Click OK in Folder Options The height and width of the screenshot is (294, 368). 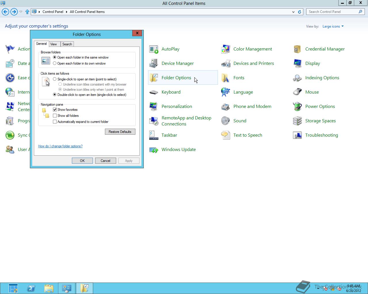click(x=82, y=161)
